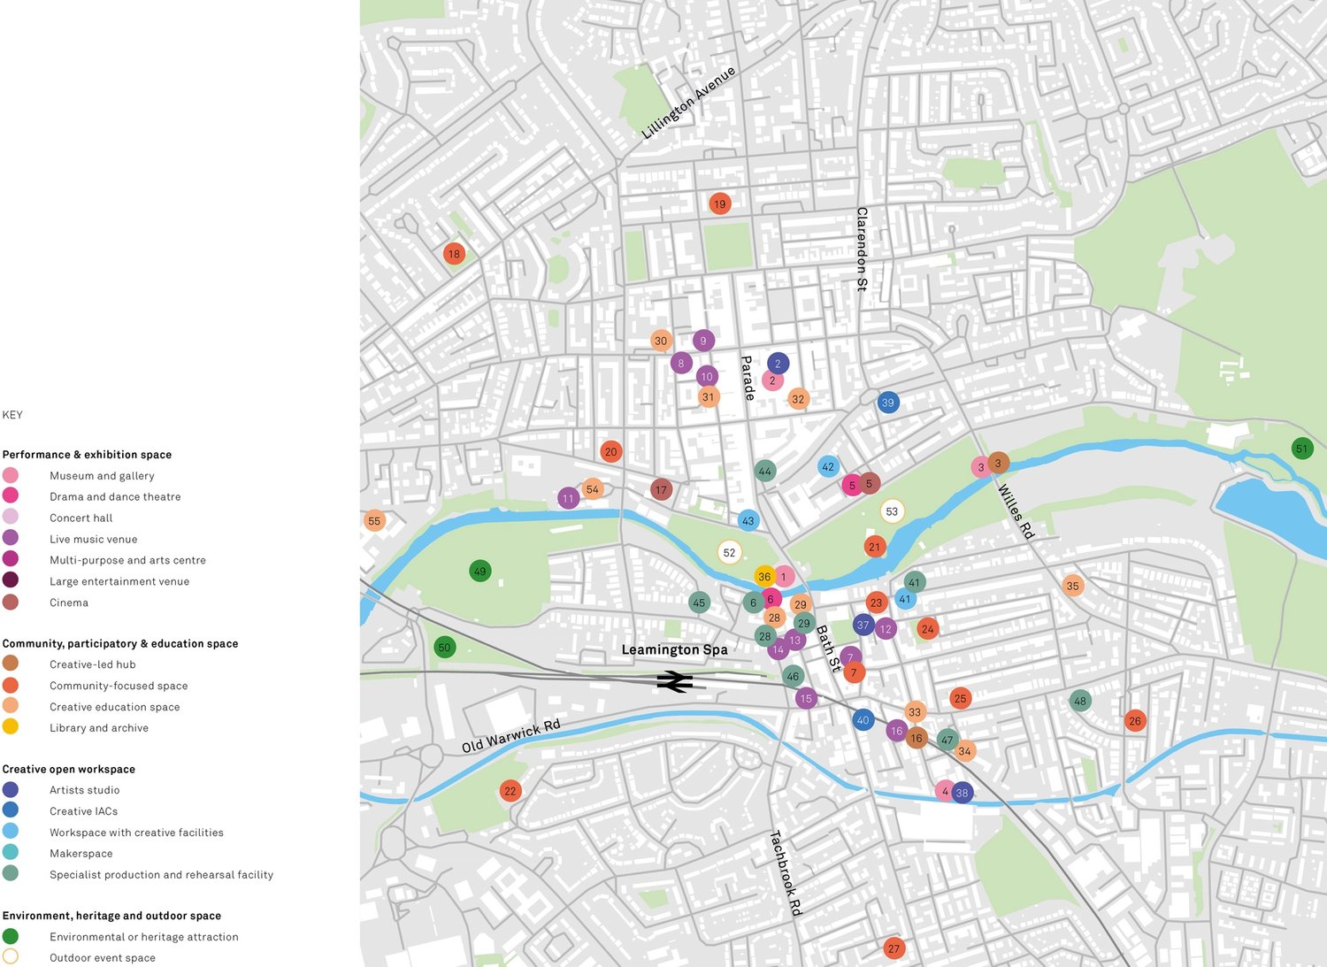This screenshot has height=967, width=1327.
Task: Click purple marker number 11
Action: click(569, 499)
